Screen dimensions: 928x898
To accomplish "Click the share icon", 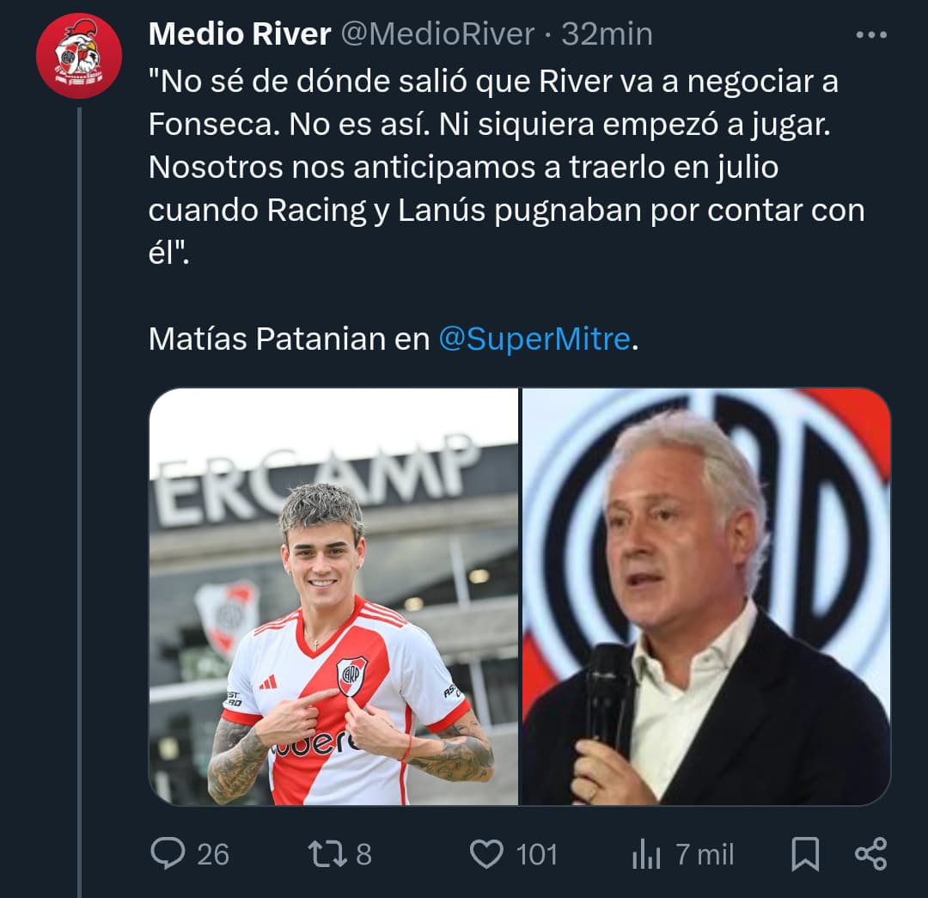I will tap(871, 853).
